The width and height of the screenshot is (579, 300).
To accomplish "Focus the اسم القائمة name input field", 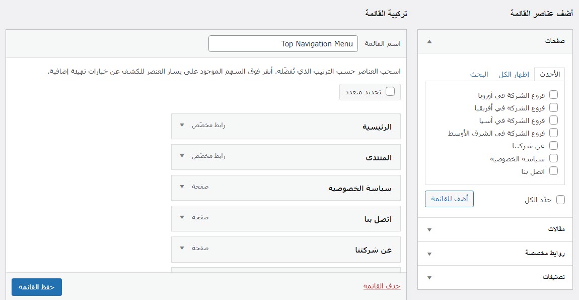I will [283, 44].
